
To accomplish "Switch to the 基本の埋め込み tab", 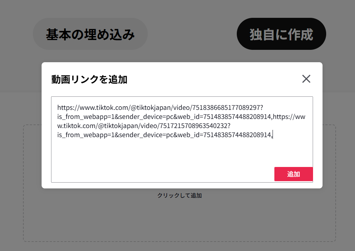I will tap(90, 34).
